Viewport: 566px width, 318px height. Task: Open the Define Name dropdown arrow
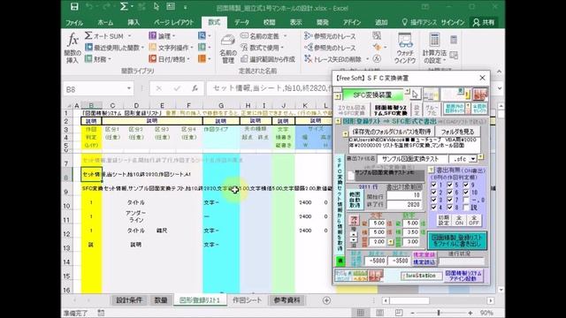pyautogui.click(x=285, y=36)
